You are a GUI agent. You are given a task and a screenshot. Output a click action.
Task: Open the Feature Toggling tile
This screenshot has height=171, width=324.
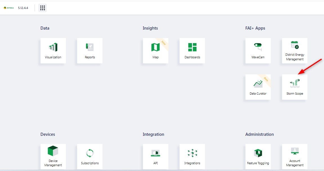tap(258, 157)
